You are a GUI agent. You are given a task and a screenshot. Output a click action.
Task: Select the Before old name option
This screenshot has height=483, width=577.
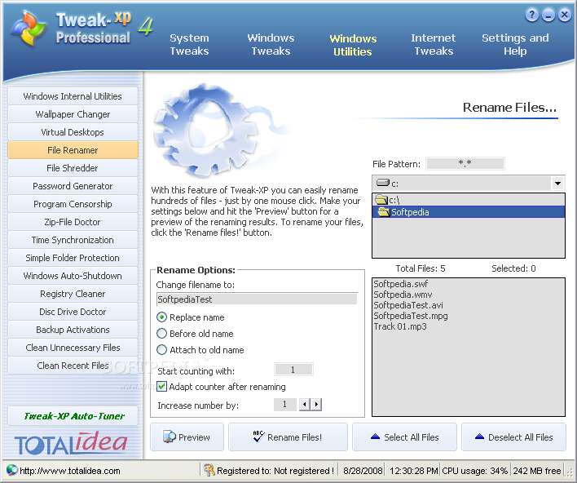[x=161, y=334]
